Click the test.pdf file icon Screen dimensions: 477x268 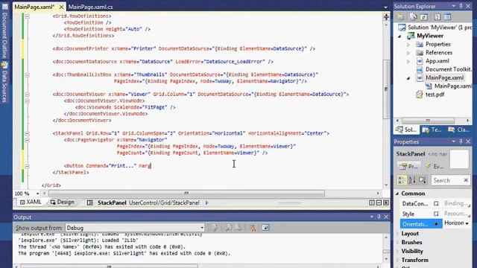420,95
